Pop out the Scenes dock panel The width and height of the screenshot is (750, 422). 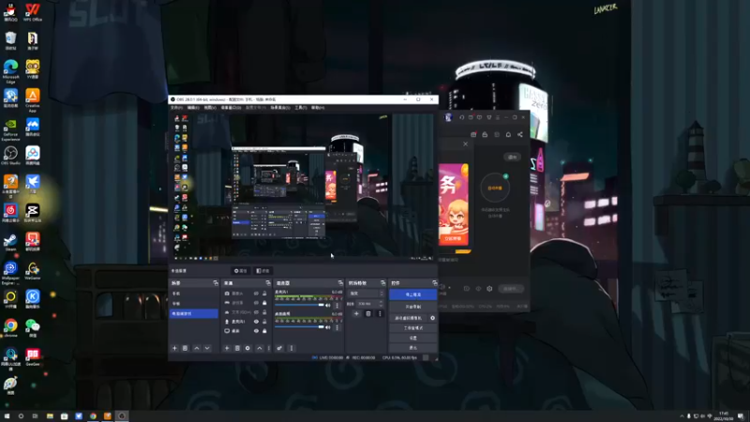coord(216,283)
